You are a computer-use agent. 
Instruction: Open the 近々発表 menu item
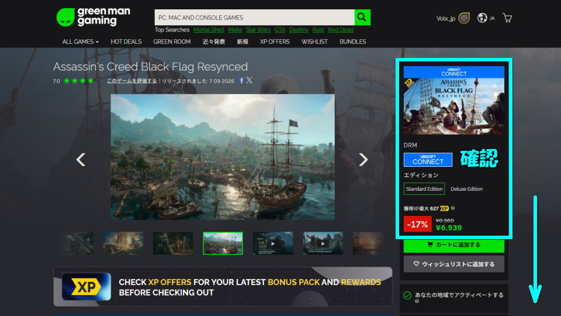coord(214,42)
